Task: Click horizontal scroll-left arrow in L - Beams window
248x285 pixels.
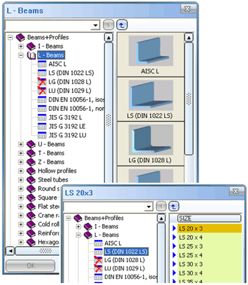Action: pyautogui.click(x=10, y=251)
